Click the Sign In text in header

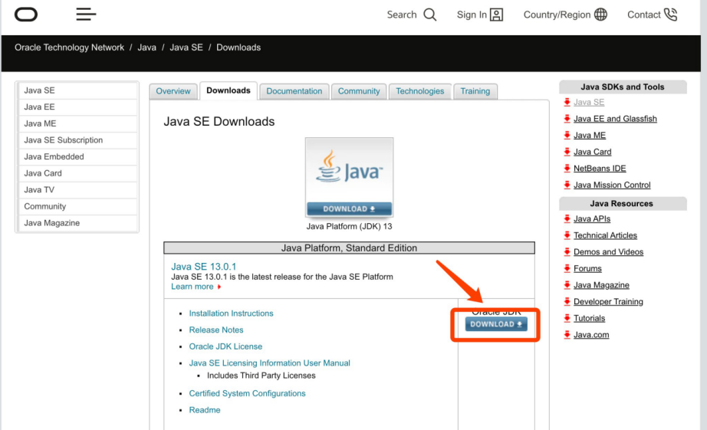click(472, 15)
